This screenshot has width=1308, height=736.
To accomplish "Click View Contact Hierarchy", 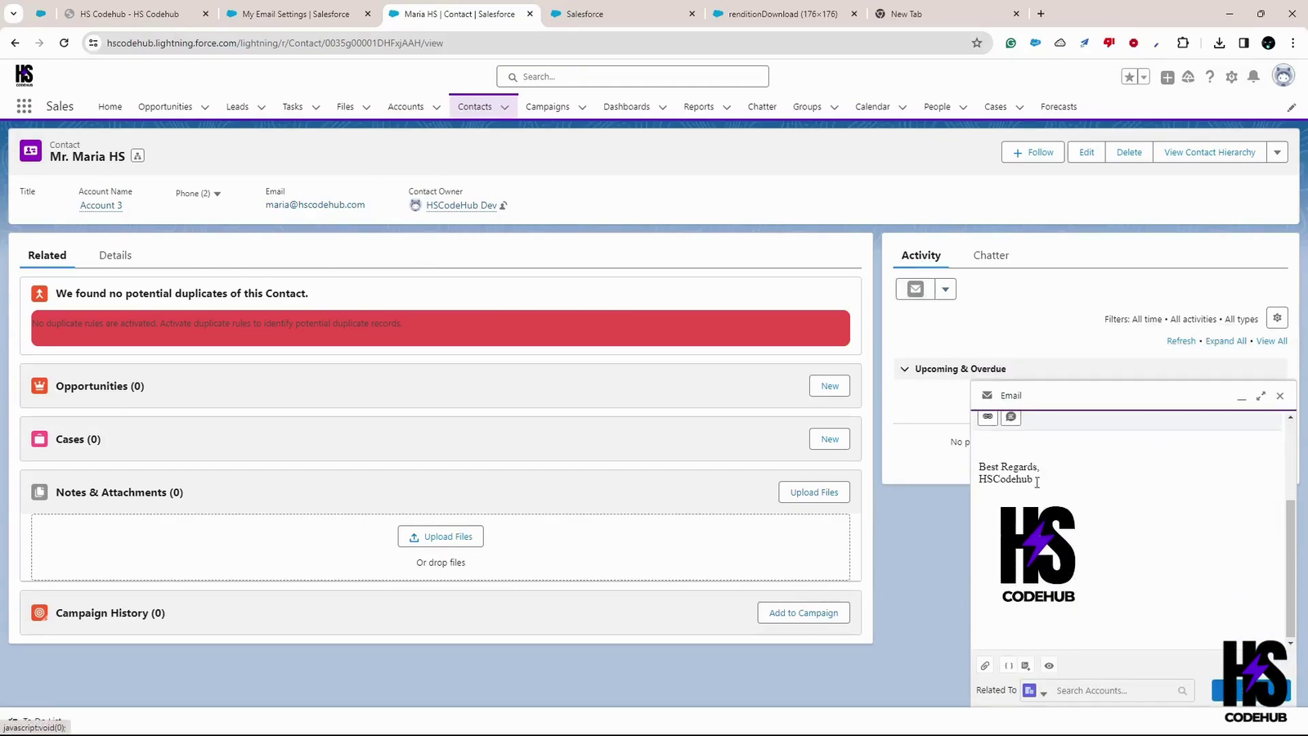I will 1209,152.
